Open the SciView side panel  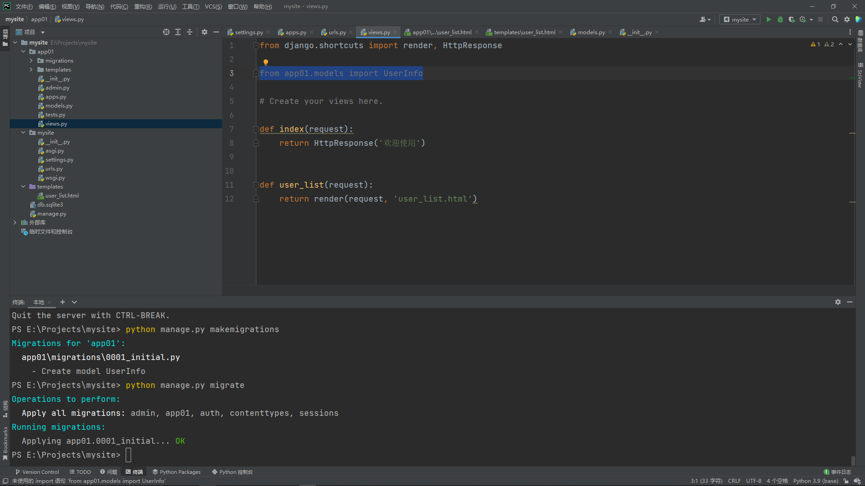(860, 75)
